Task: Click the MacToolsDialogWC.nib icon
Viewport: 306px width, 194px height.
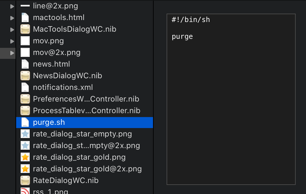Action: tap(25, 29)
